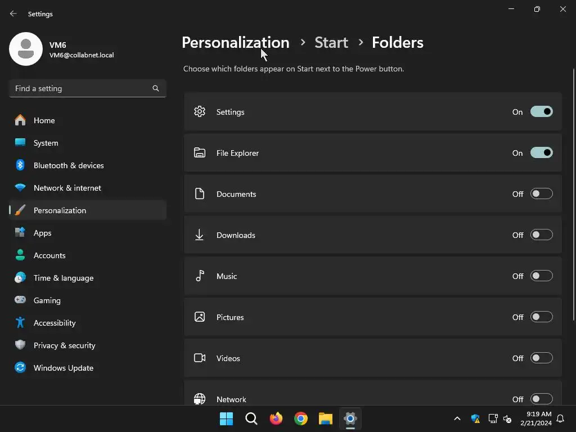The image size is (576, 432).
Task: Open Firefox from the taskbar
Action: coord(276,418)
